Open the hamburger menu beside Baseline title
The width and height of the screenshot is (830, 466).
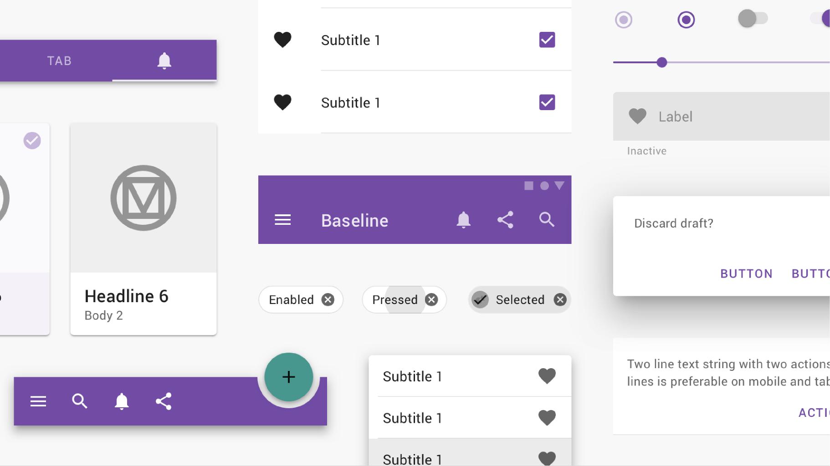(282, 220)
